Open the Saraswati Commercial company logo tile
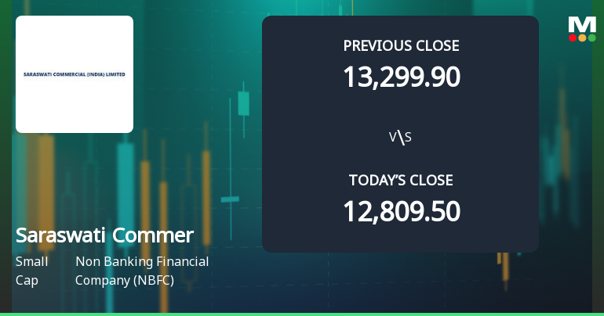This screenshot has width=604, height=316. coord(75,74)
